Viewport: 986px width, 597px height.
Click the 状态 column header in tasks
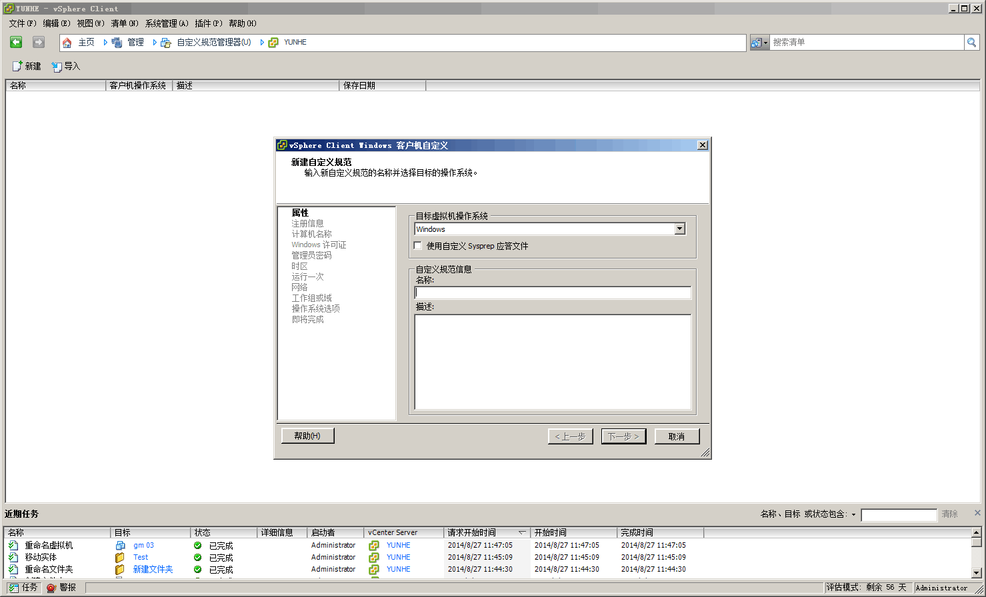(223, 532)
